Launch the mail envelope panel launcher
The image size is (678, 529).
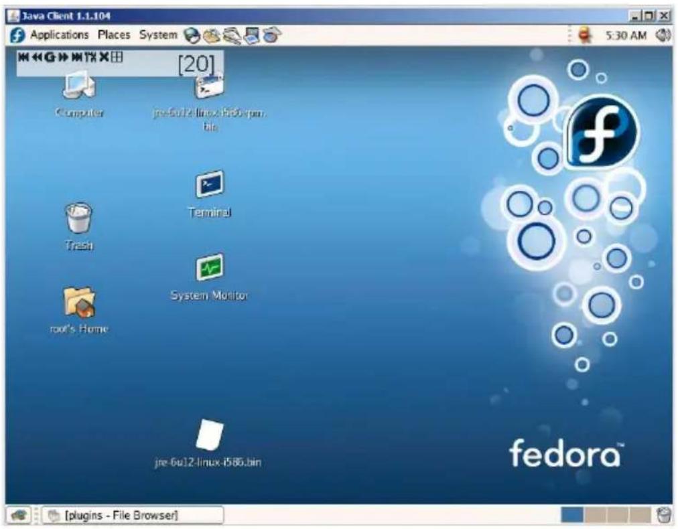[x=212, y=35]
